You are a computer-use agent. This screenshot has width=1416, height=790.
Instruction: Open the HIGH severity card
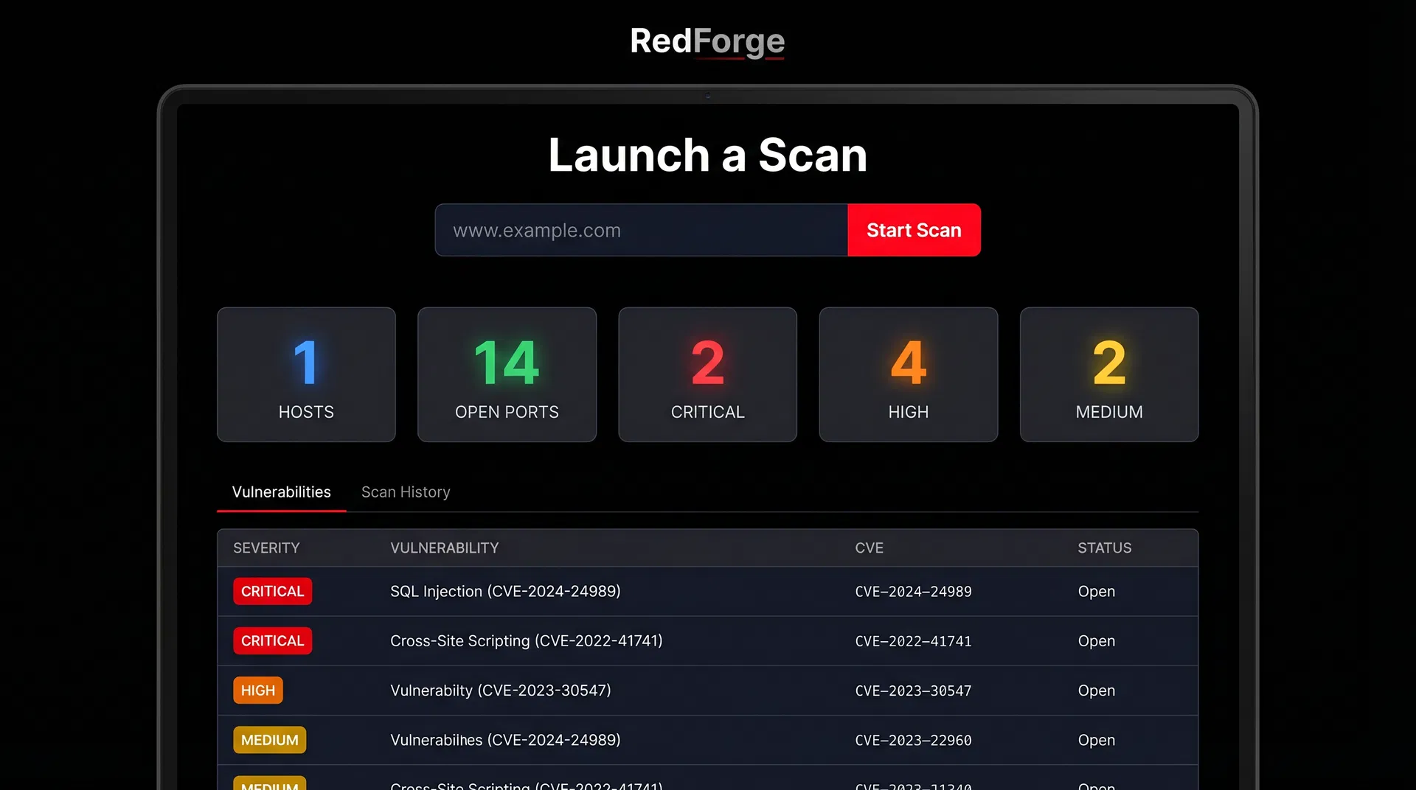[908, 374]
